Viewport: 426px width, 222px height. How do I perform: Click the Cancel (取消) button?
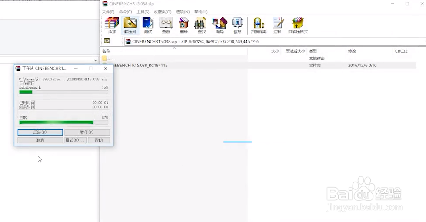click(x=40, y=140)
